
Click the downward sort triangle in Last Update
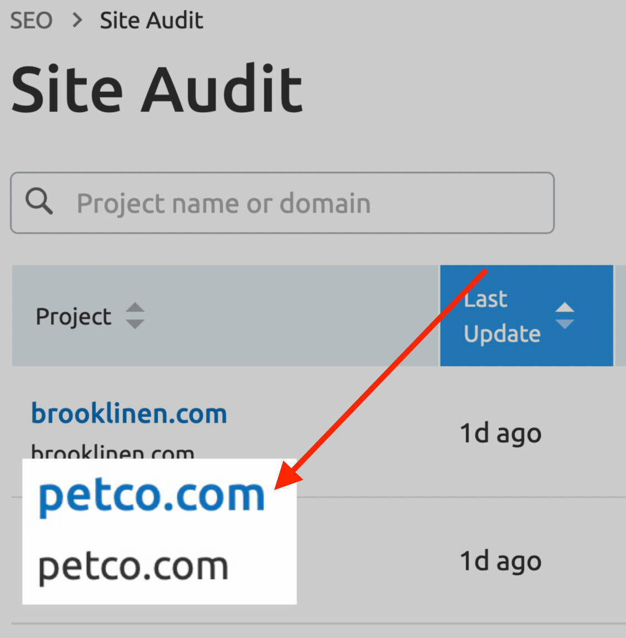pos(565,325)
